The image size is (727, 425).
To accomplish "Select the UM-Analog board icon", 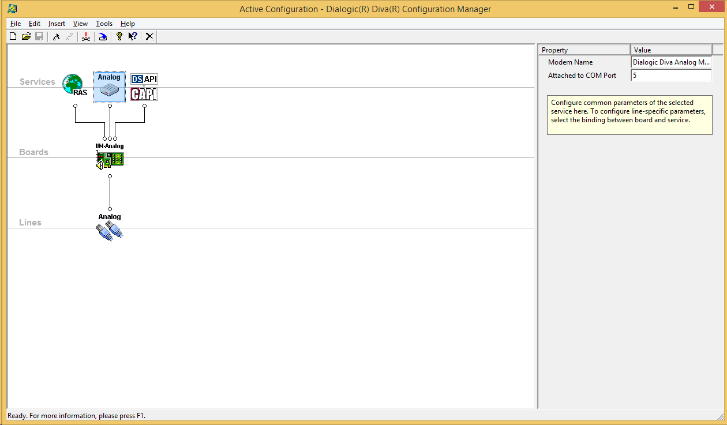I will pos(110,156).
